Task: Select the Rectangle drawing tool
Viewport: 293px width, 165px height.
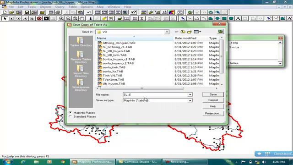Action: click(224, 18)
